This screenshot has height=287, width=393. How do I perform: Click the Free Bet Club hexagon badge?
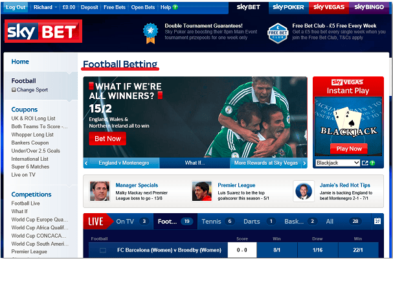coord(278,33)
